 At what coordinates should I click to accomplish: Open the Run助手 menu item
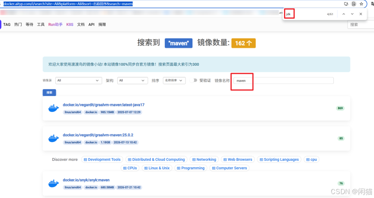pos(55,25)
